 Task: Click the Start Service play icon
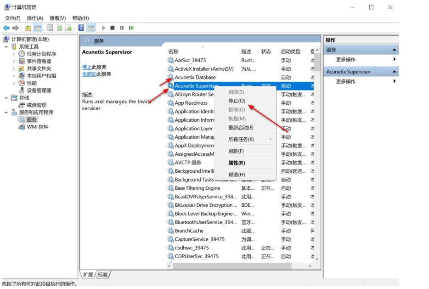103,28
